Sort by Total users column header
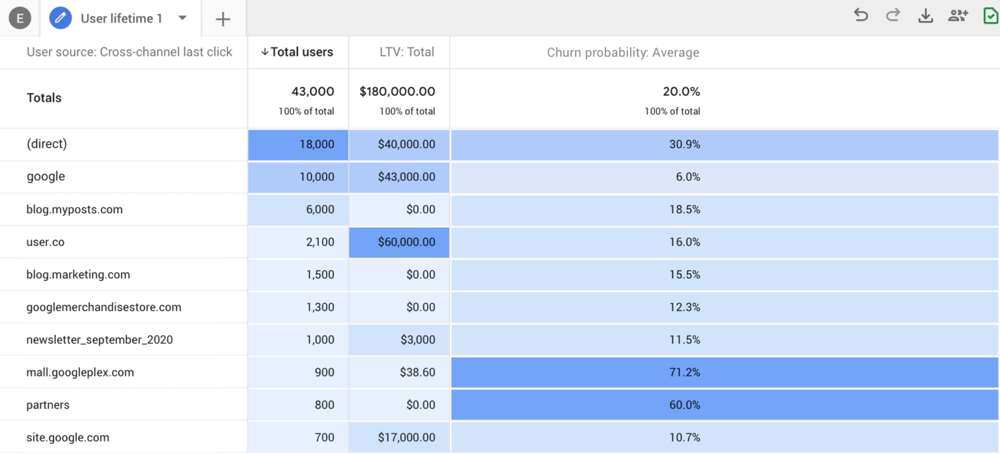The image size is (1000, 454). pos(298,52)
